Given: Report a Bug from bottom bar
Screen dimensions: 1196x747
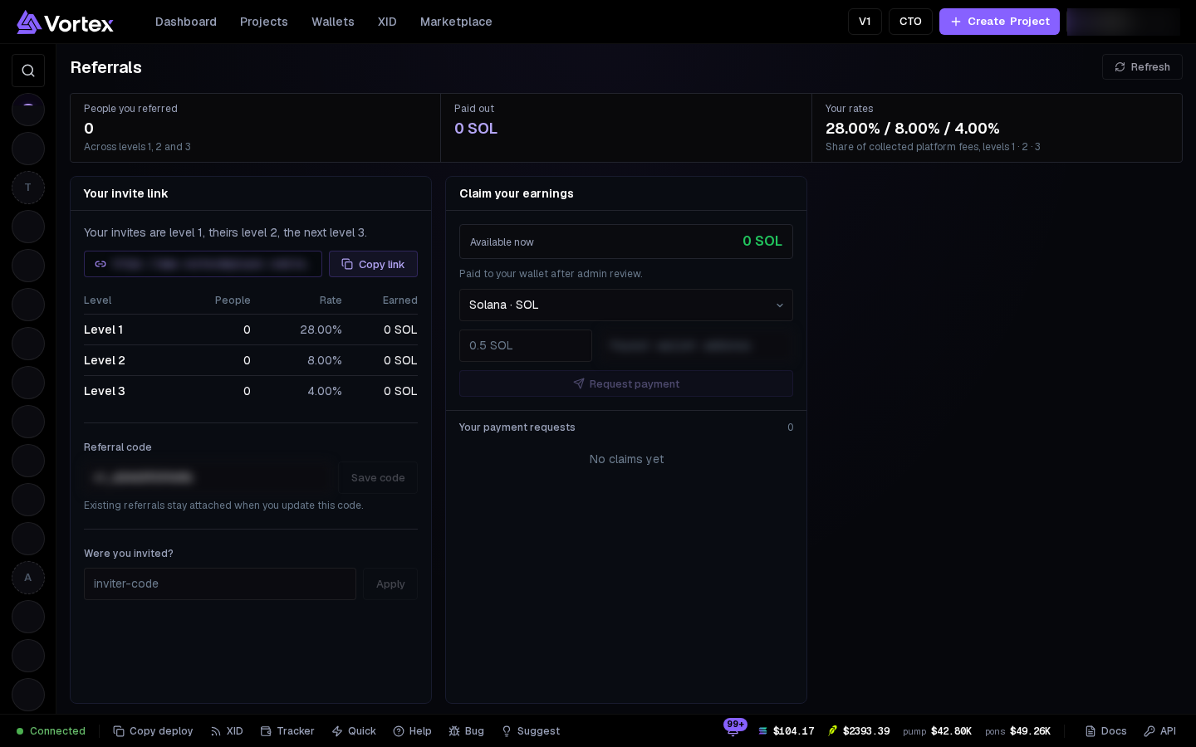Looking at the screenshot, I should (x=466, y=731).
